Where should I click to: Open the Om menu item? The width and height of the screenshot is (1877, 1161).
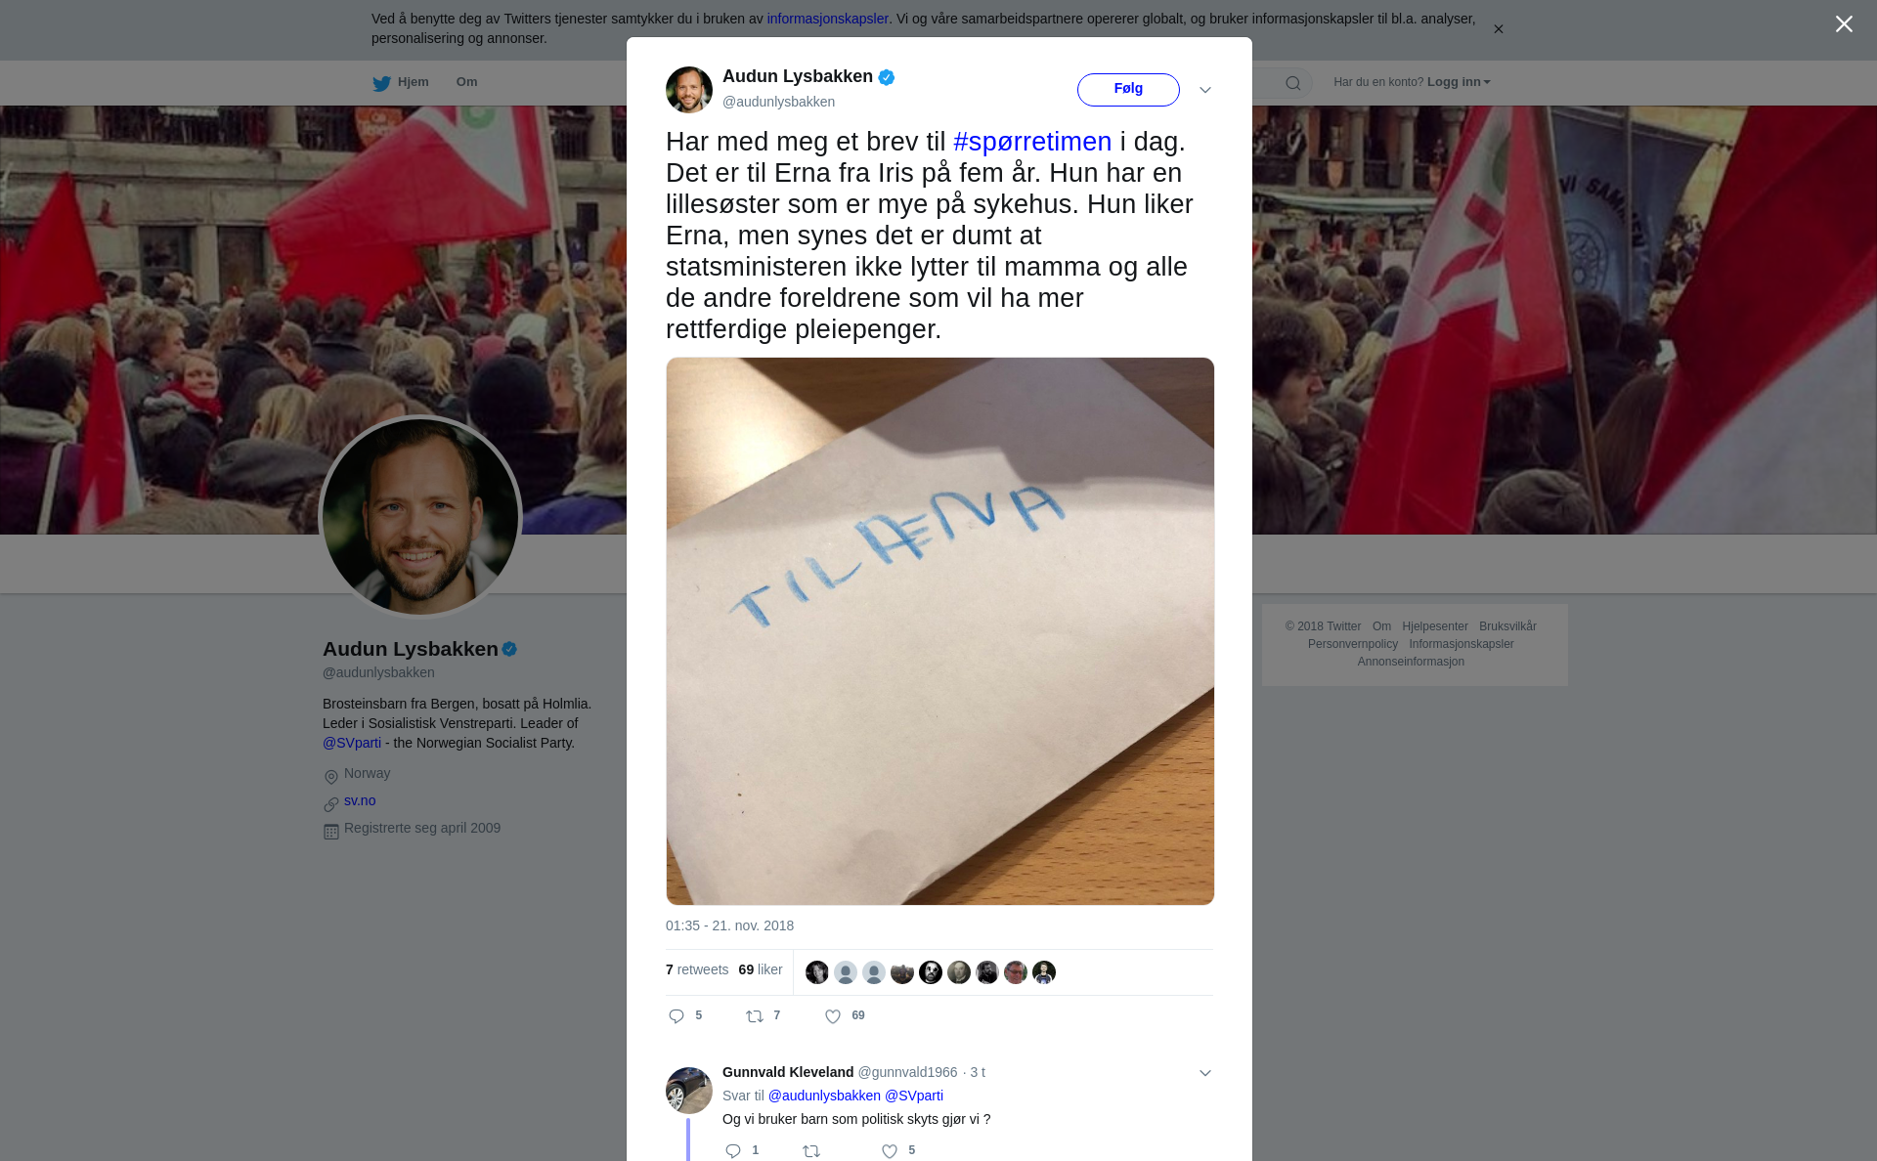(466, 82)
